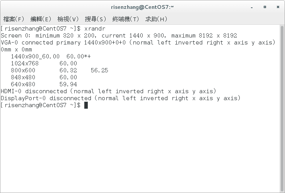Click the HDMI-0 disconnected output line
This screenshot has width=285, height=193.
108,91
